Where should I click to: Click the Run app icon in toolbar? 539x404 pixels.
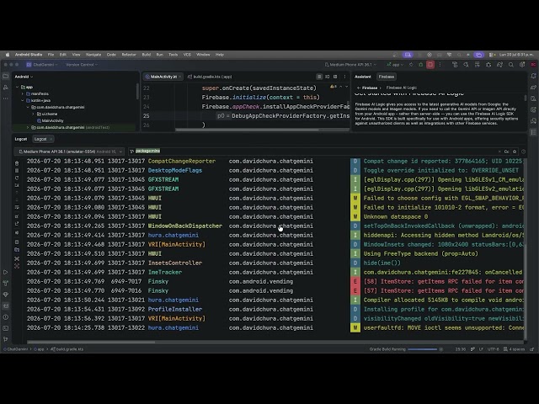[x=411, y=65]
